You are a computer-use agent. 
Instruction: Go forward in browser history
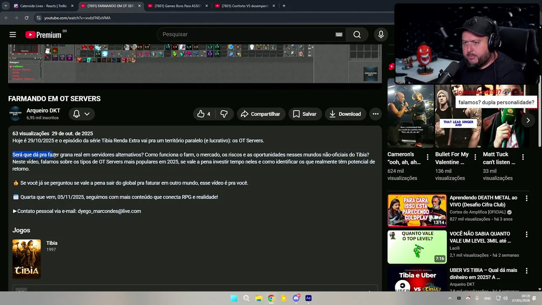coord(17,18)
